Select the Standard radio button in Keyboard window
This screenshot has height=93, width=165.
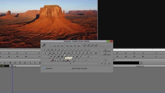(x=44, y=68)
